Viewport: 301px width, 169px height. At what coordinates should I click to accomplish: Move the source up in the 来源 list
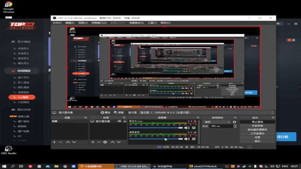112,142
